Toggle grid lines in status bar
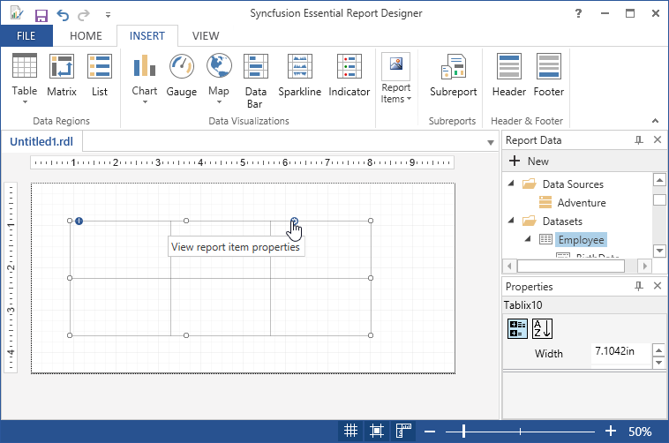The image size is (669, 443). [350, 431]
